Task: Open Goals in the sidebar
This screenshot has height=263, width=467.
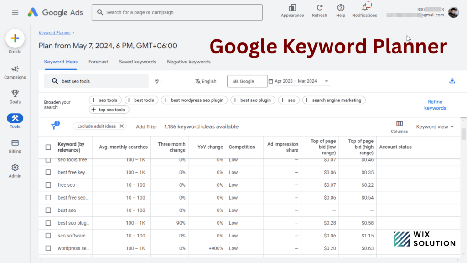Action: [x=15, y=97]
